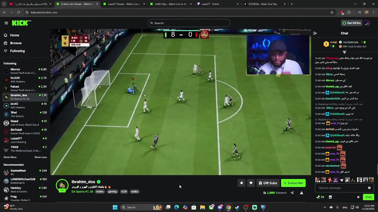The height and width of the screenshot is (212, 378).
Task: Show hidden system tray icons
Action: coord(325,207)
